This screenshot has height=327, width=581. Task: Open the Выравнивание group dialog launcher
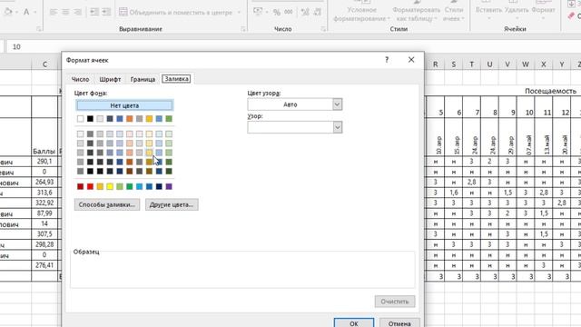(x=243, y=29)
